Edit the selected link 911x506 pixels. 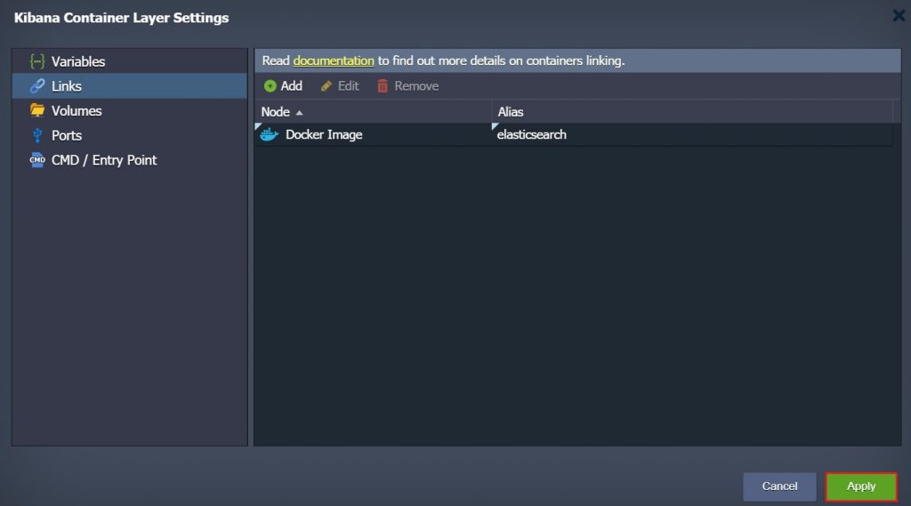(340, 86)
